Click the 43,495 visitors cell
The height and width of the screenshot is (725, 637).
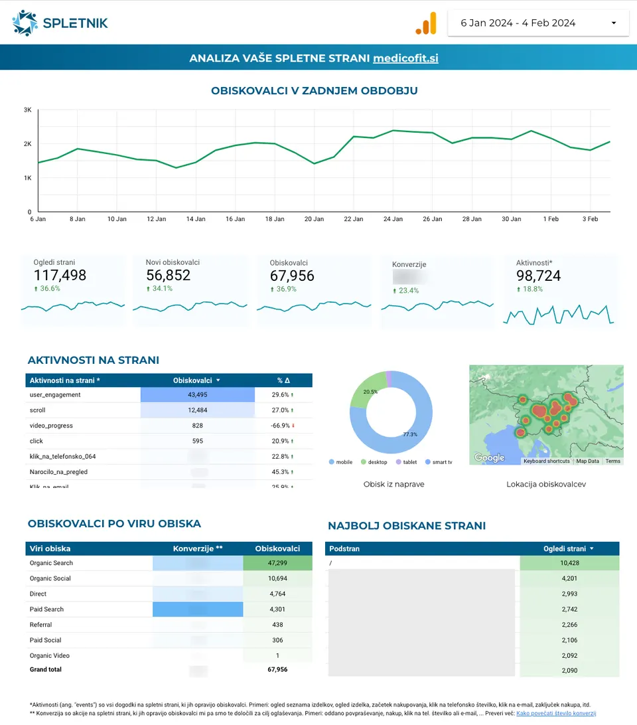point(197,395)
